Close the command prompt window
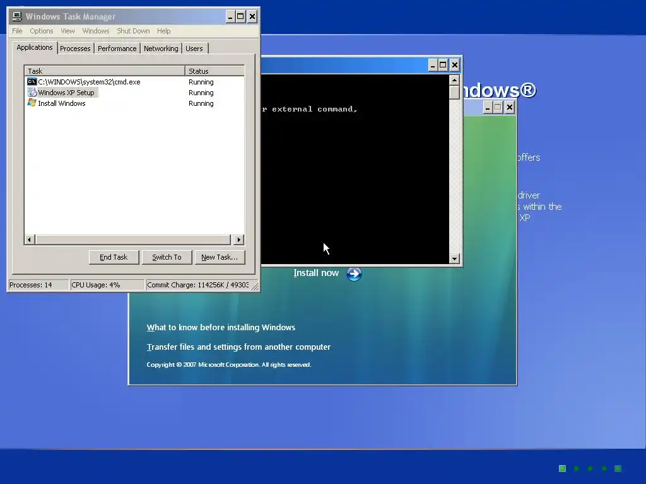 tap(454, 65)
